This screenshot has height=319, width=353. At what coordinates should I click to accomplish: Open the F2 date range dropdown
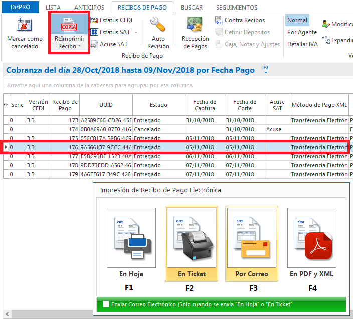click(266, 70)
